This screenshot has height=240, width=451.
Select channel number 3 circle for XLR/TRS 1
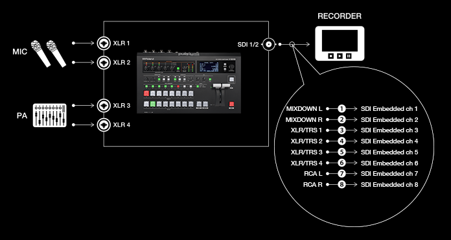[x=341, y=130]
